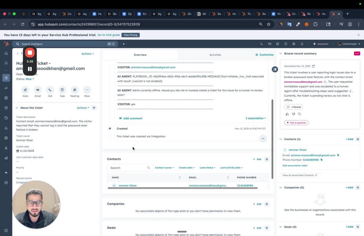Open the Contact owner filter dropdown

164,168
